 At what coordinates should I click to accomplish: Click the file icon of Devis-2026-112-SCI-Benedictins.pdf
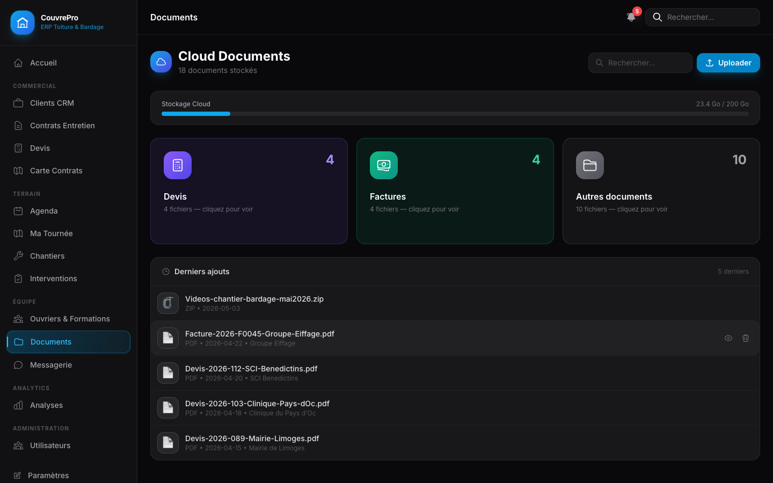click(x=168, y=373)
